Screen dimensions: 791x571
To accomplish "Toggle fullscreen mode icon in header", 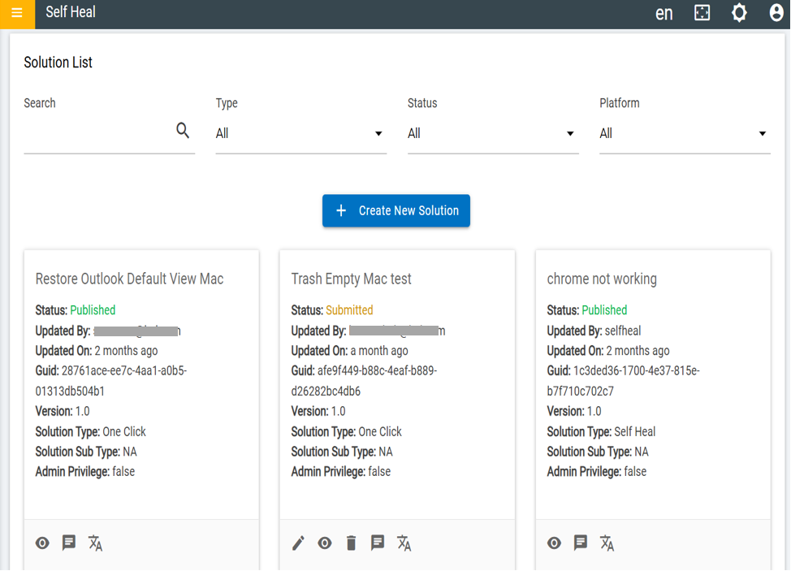I will point(702,13).
